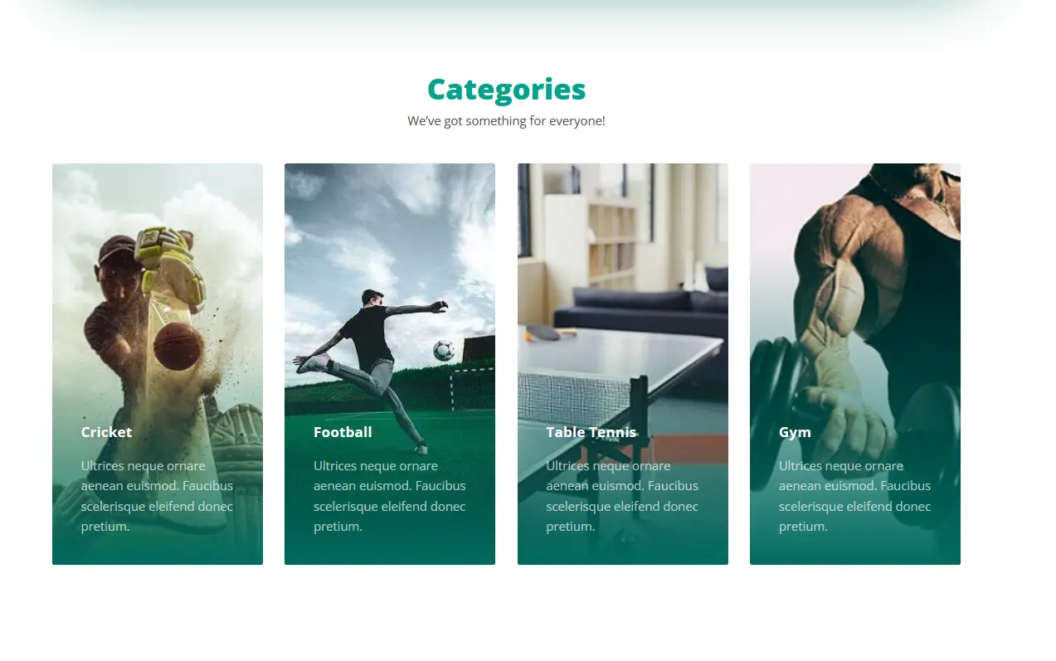
Task: Click the Cricket title text
Action: tap(106, 432)
